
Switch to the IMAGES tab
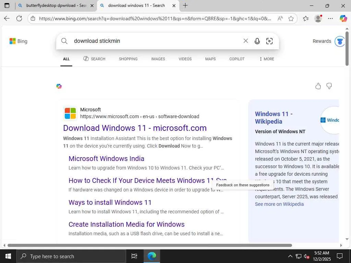[x=158, y=59]
